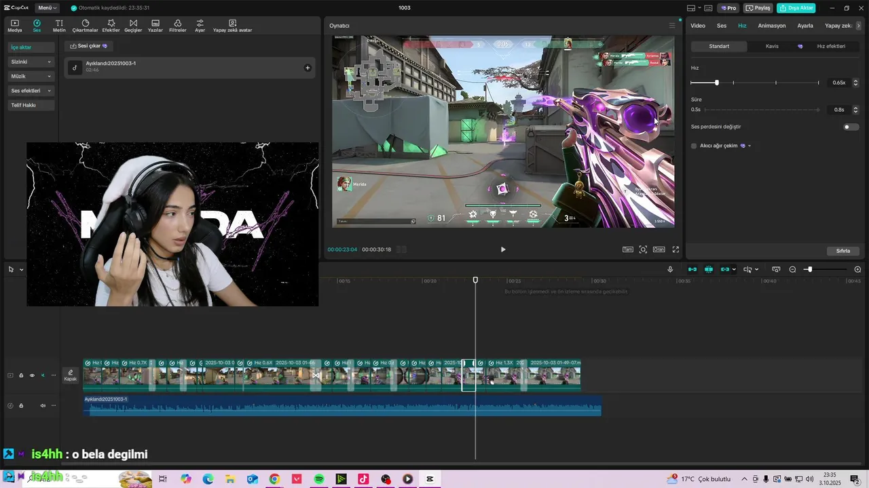869x488 pixels.
Task: Zoom out the timeline
Action: click(792, 269)
